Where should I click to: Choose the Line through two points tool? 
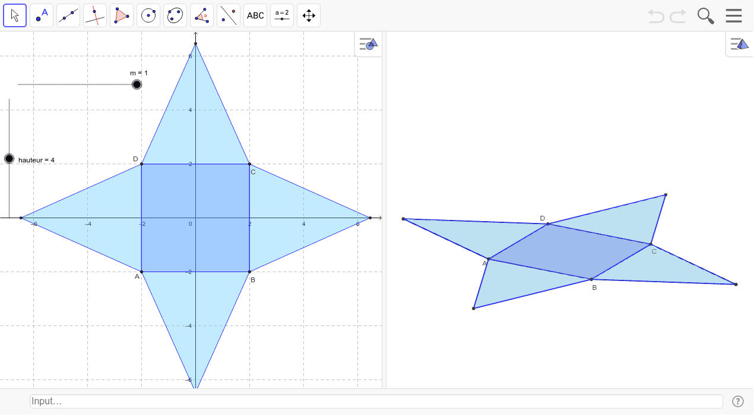(x=68, y=15)
